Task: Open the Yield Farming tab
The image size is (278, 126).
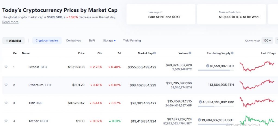Action: [x=132, y=41]
